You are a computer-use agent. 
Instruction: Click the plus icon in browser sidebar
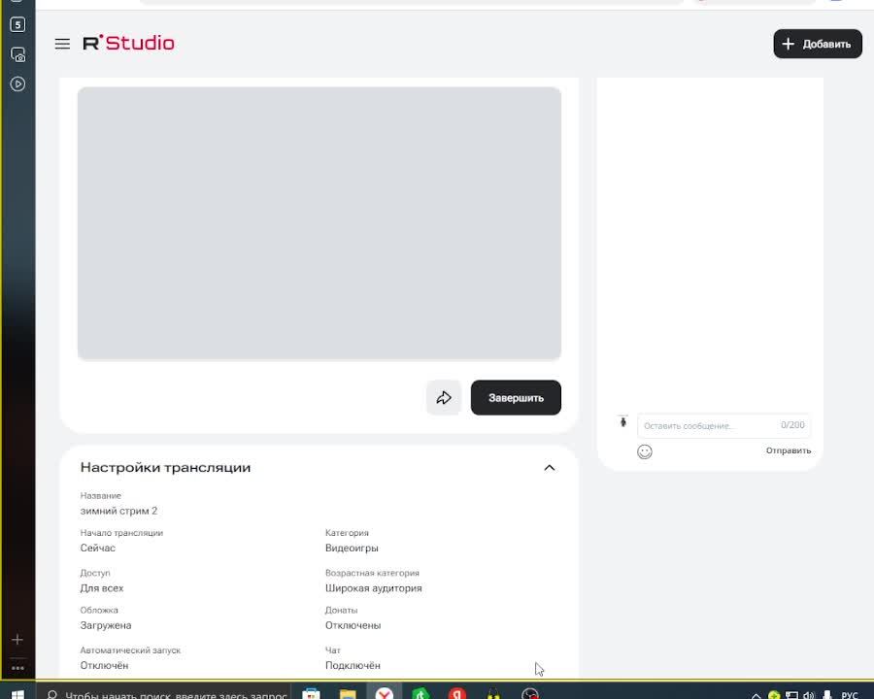click(17, 640)
